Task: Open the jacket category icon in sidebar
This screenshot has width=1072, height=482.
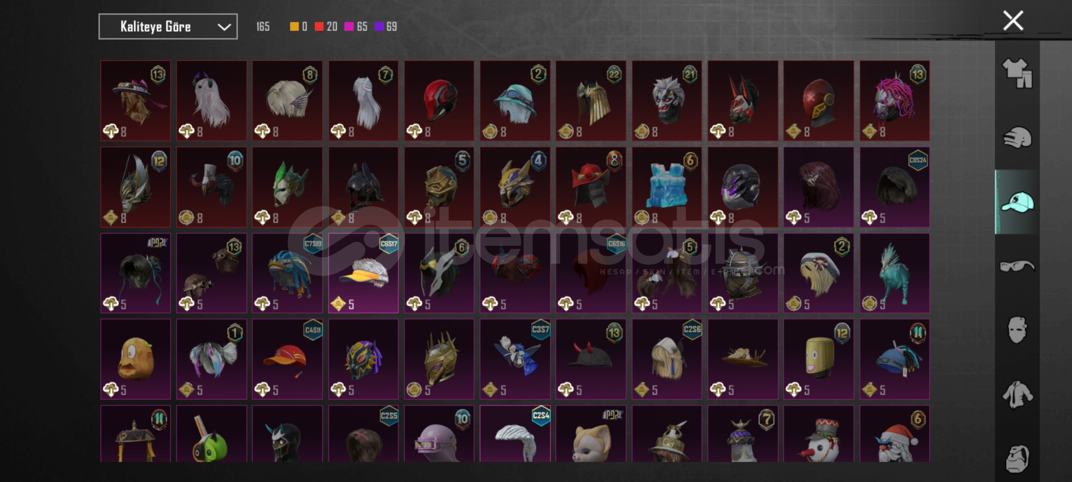Action: [1017, 395]
